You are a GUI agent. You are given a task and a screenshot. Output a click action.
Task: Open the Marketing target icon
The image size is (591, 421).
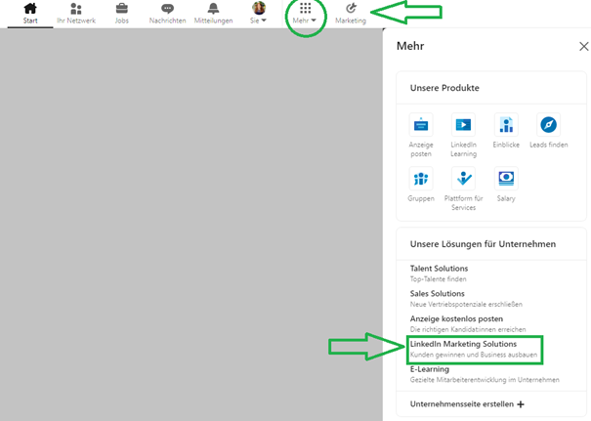[x=351, y=8]
